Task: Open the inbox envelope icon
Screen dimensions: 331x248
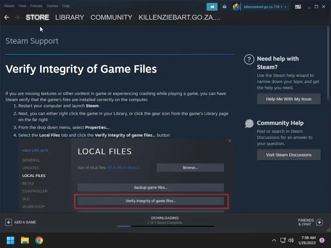Action: click(224, 7)
